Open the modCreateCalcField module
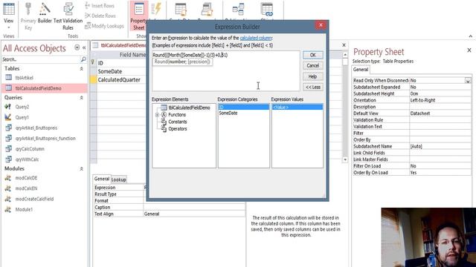The image size is (476, 267). [x=34, y=199]
